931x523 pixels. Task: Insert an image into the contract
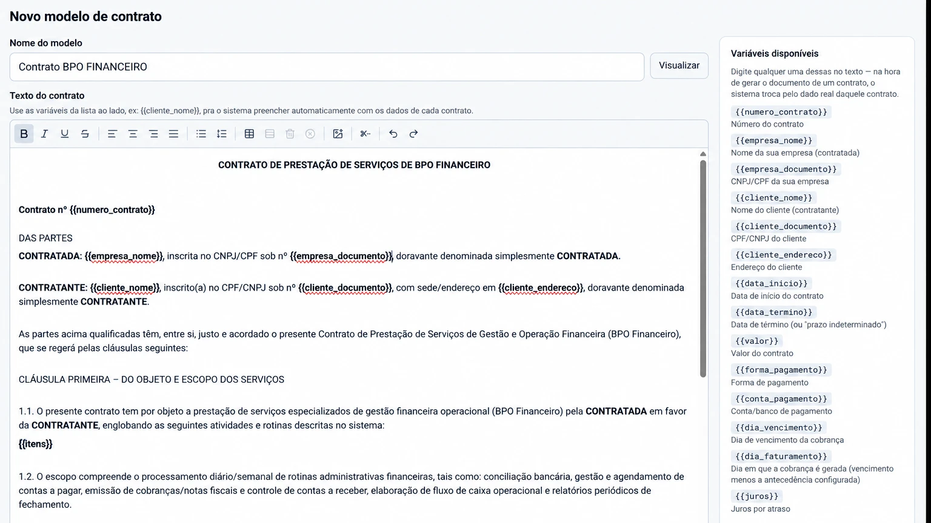click(338, 134)
